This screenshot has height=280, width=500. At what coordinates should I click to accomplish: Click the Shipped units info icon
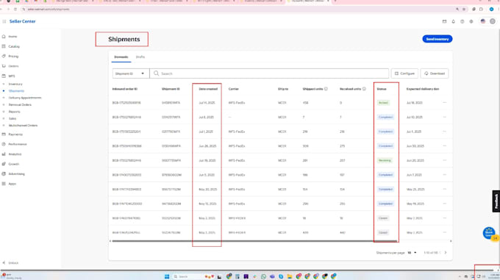tap(326, 89)
